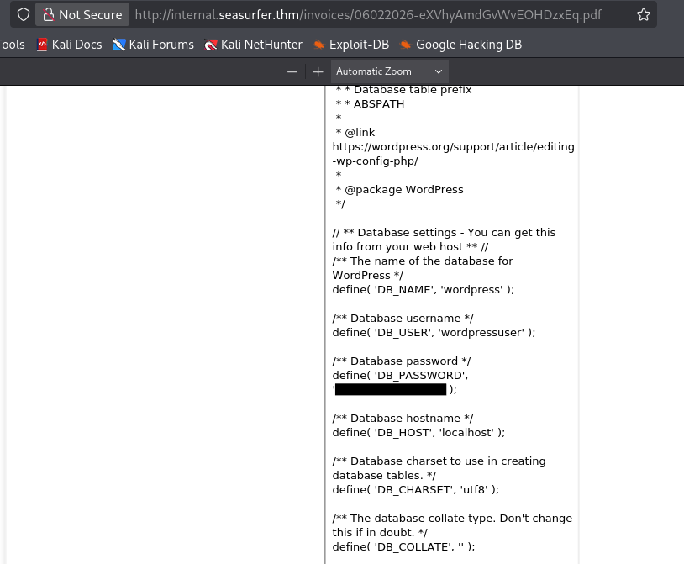Image resolution: width=684 pixels, height=564 pixels.
Task: Zoom out the PDF with minus button
Action: coord(292,72)
